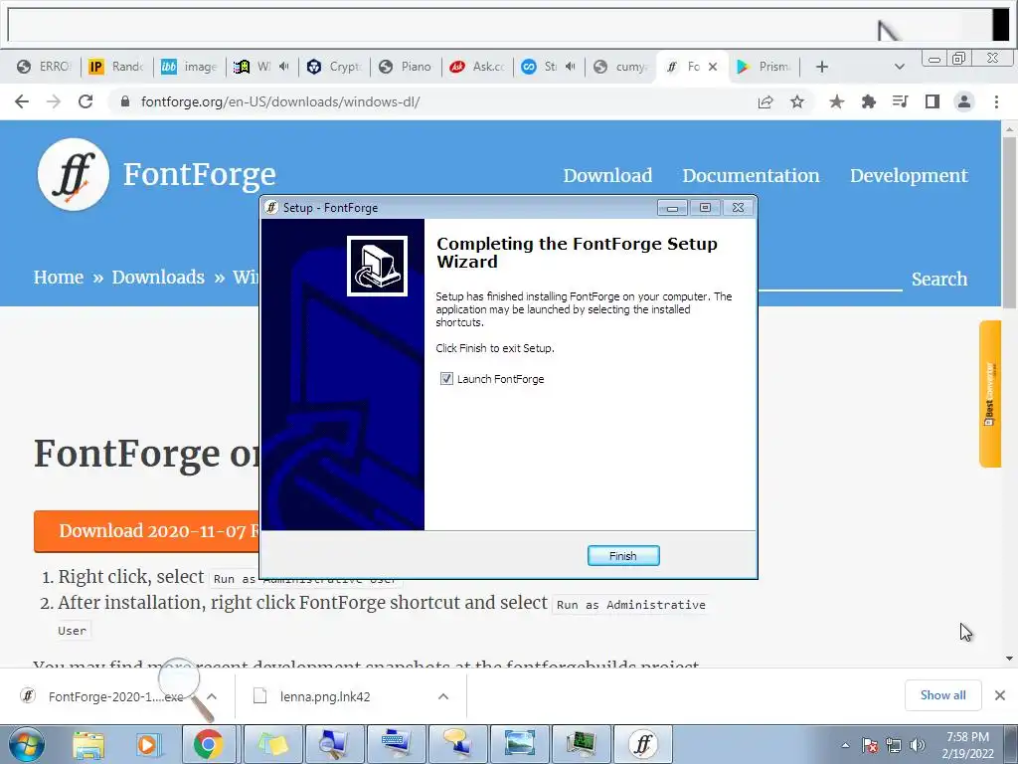Image resolution: width=1018 pixels, height=764 pixels.
Task: Open the Download menu link
Action: click(607, 175)
